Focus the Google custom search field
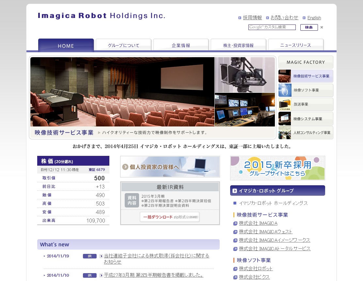The height and width of the screenshot is (281, 363). tap(272, 27)
